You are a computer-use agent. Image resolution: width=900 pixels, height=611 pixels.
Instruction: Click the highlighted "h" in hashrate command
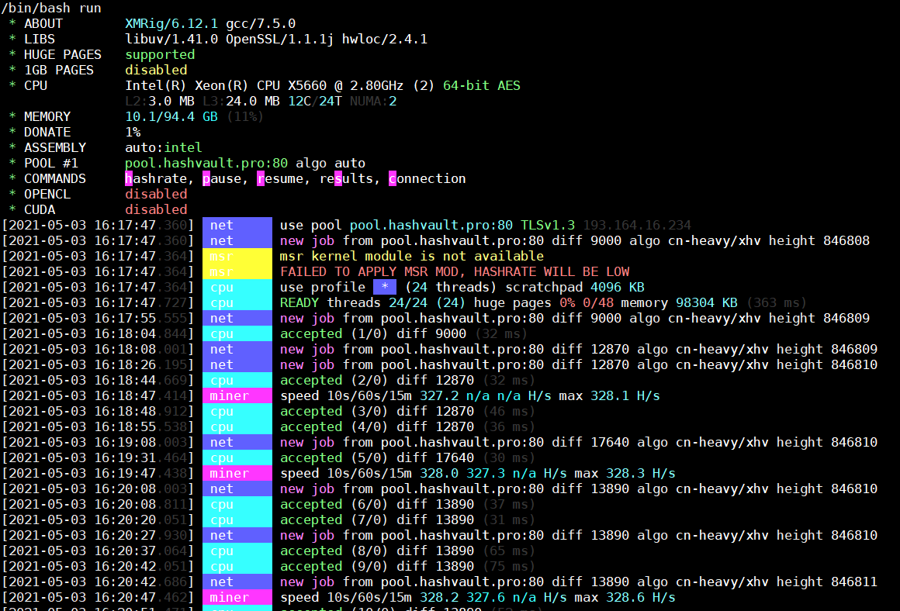point(129,178)
